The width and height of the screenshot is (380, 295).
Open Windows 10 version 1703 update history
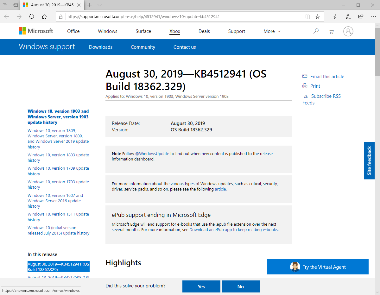(x=58, y=185)
